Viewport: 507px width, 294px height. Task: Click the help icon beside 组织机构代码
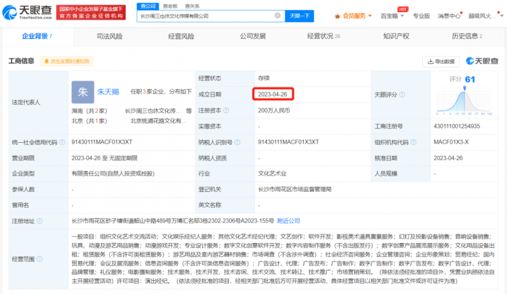click(x=413, y=142)
